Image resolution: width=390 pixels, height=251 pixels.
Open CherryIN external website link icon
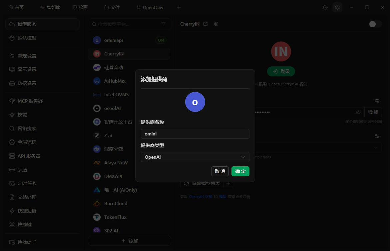point(205,24)
